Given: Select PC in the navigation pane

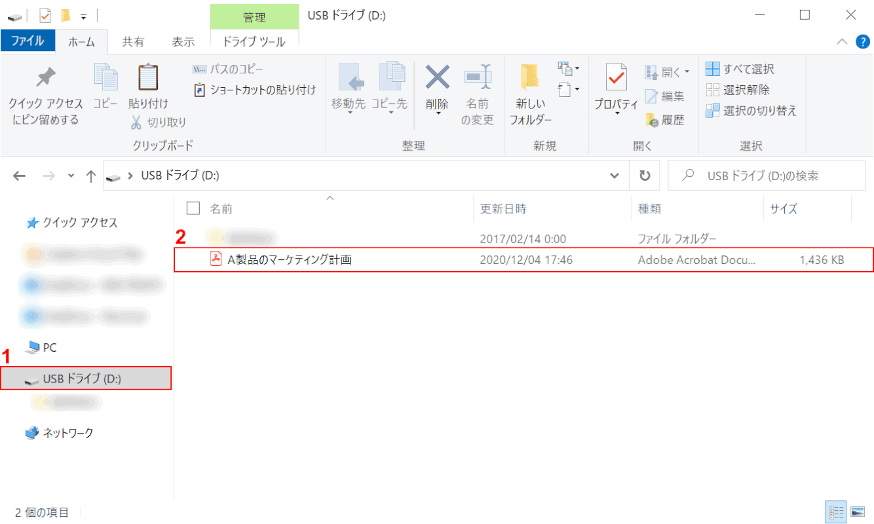Looking at the screenshot, I should [x=41, y=348].
